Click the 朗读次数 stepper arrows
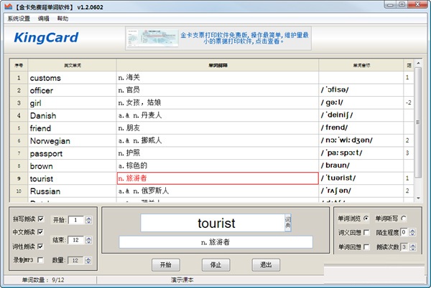Viewport: 431px width, 288px height. click(x=412, y=247)
